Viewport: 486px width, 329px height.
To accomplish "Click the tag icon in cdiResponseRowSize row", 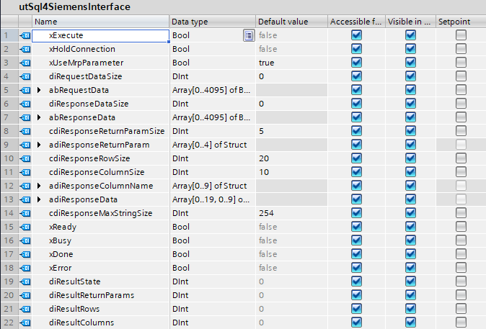I will (x=25, y=158).
